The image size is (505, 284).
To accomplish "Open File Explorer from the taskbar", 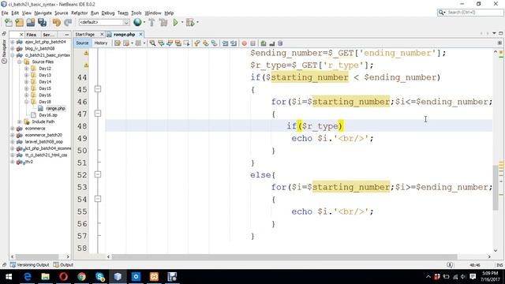I will (x=46, y=277).
